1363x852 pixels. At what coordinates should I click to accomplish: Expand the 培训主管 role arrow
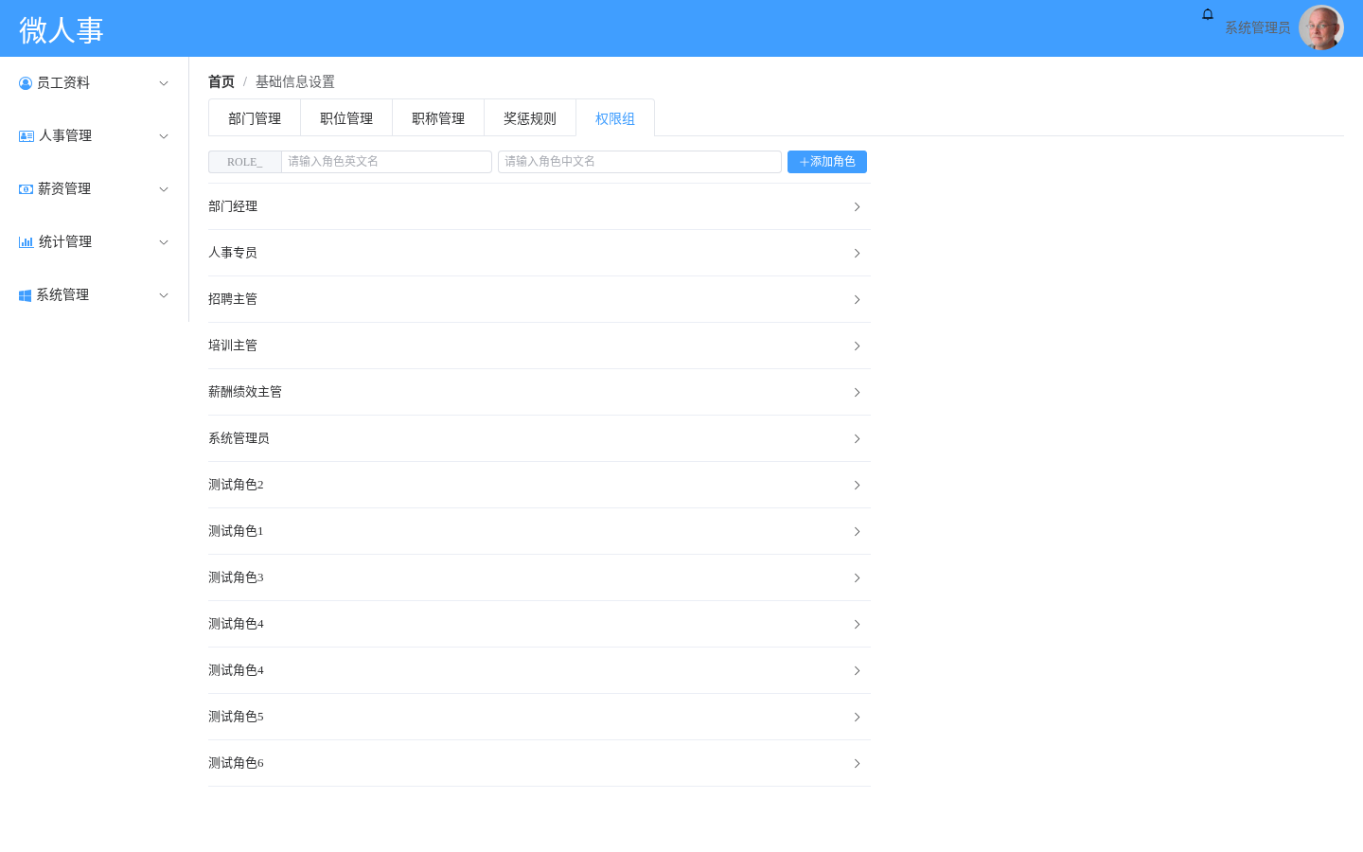click(857, 346)
